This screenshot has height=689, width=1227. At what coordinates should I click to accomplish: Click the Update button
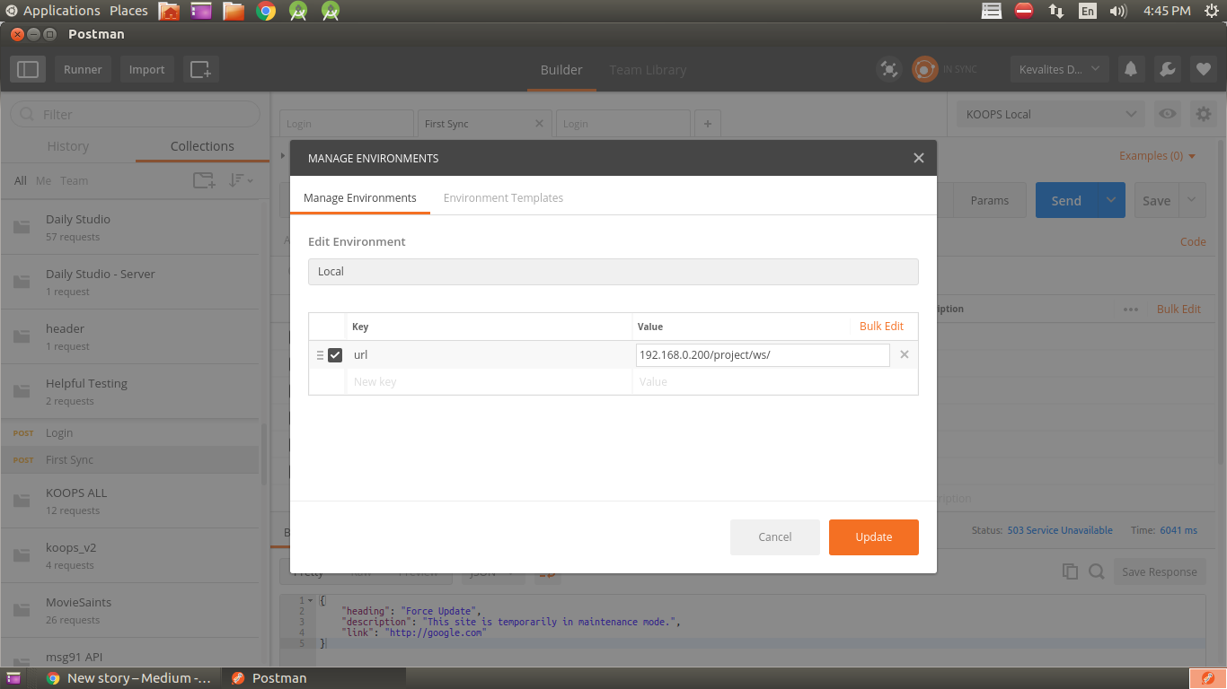point(874,537)
